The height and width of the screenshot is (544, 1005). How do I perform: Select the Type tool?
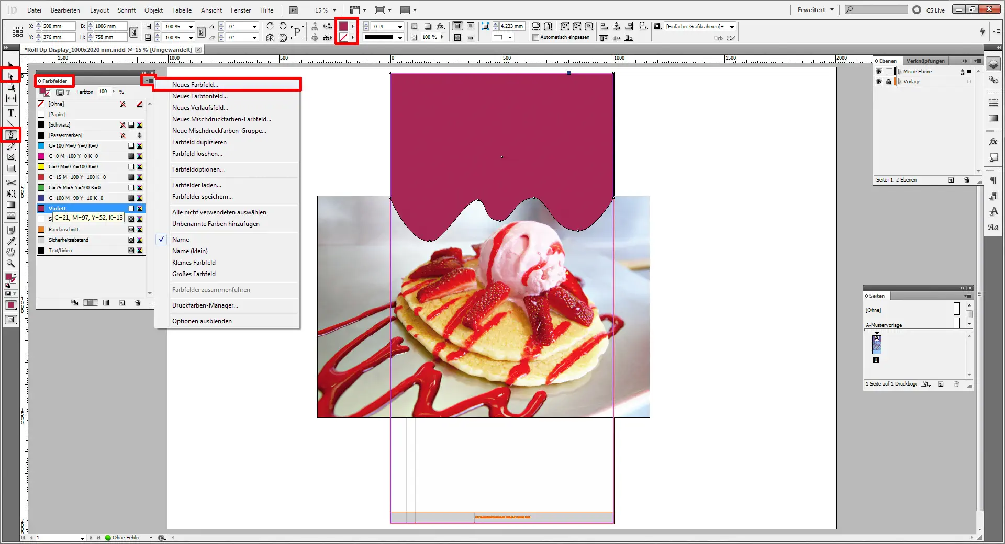10,113
